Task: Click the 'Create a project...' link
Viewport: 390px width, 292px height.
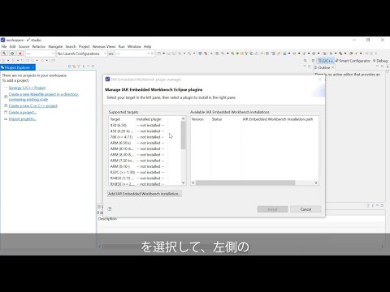Action: 23,112
